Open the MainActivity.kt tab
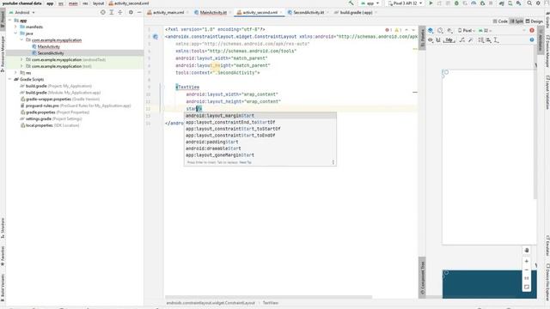The image size is (550, 309). click(x=213, y=12)
